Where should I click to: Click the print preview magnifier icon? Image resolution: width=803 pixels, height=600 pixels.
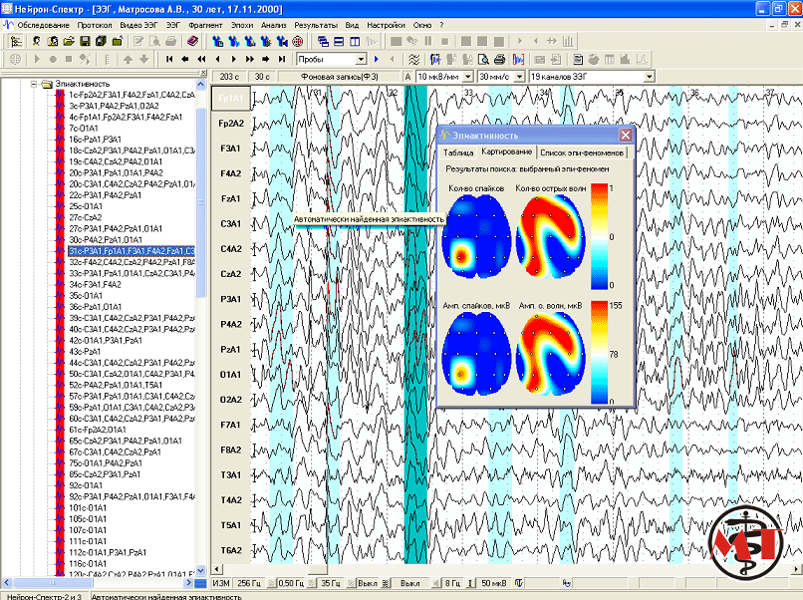pyautogui.click(x=483, y=60)
